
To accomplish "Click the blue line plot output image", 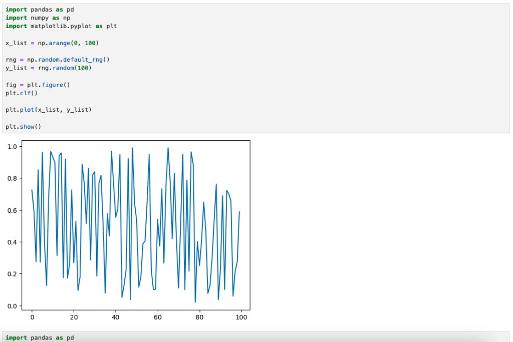I will coord(135,225).
